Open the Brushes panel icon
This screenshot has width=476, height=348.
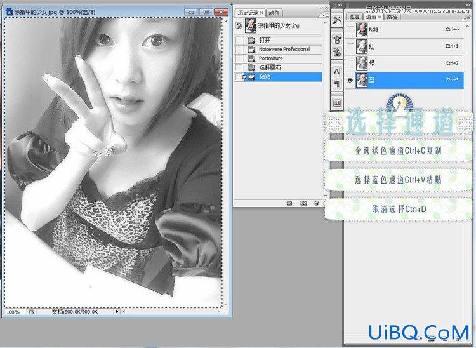pos(336,39)
